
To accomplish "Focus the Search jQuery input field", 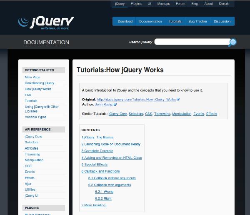I will (x=192, y=42).
